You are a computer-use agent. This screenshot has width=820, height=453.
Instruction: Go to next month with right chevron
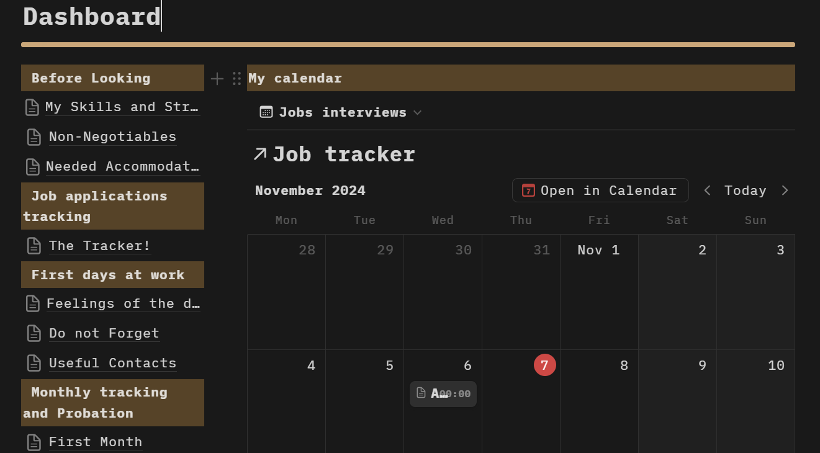pyautogui.click(x=785, y=191)
